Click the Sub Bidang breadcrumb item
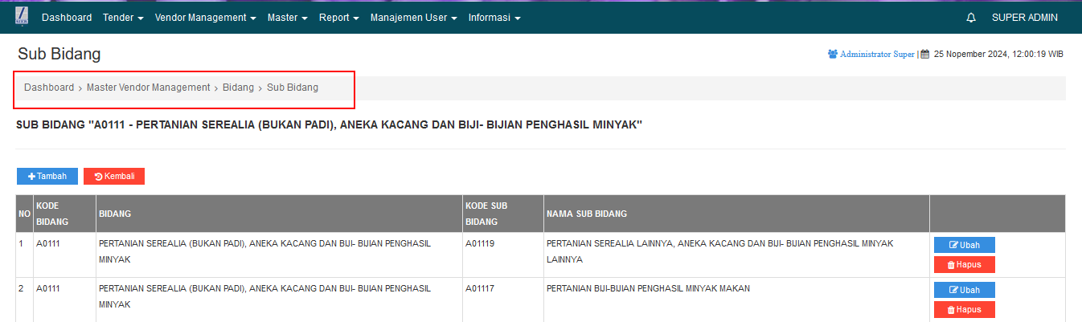1082x322 pixels. pos(293,88)
